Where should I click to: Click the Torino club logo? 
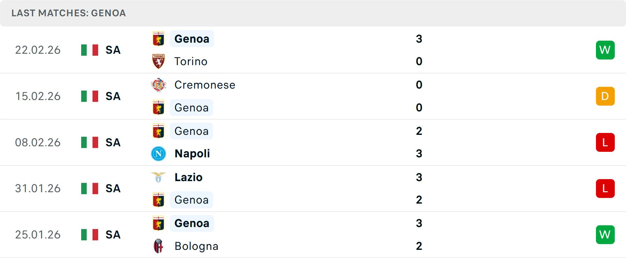(158, 61)
